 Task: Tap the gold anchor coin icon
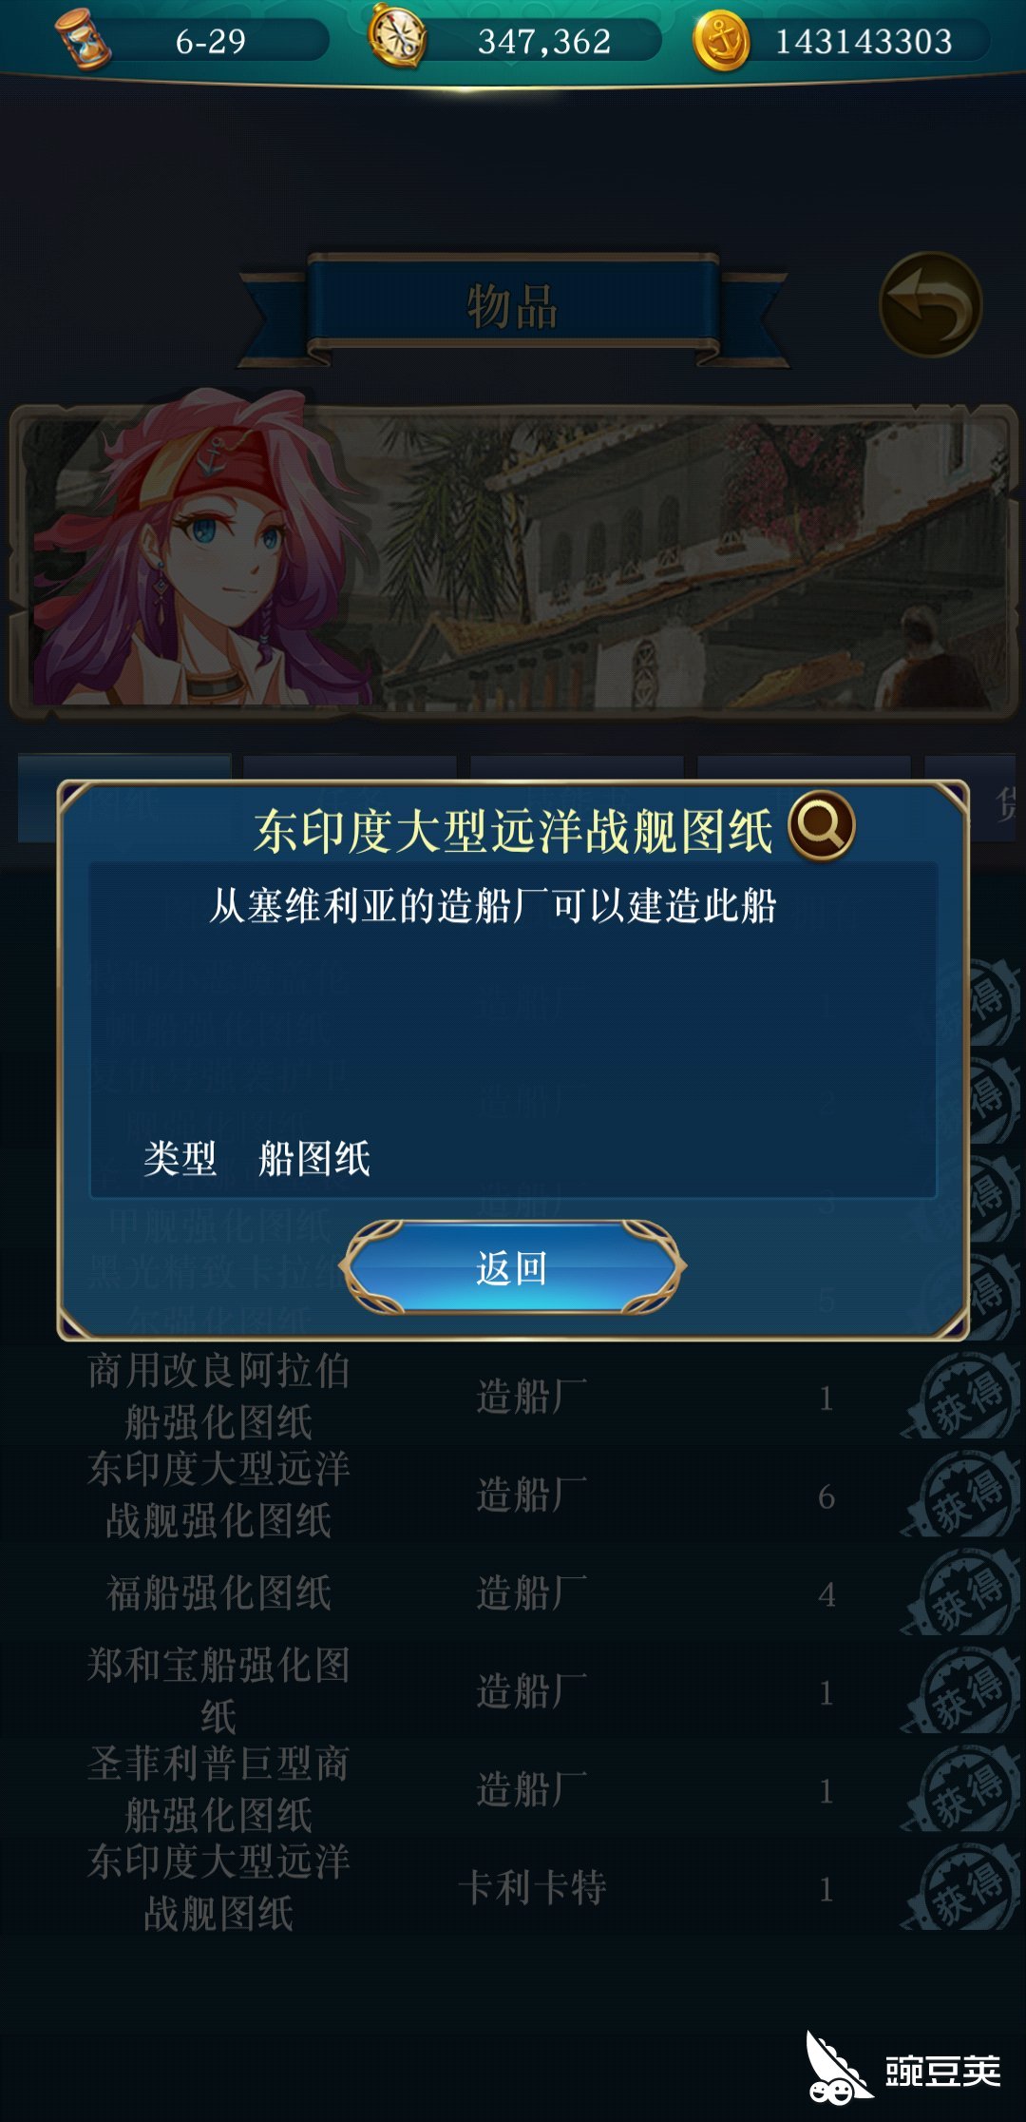pyautogui.click(x=722, y=41)
